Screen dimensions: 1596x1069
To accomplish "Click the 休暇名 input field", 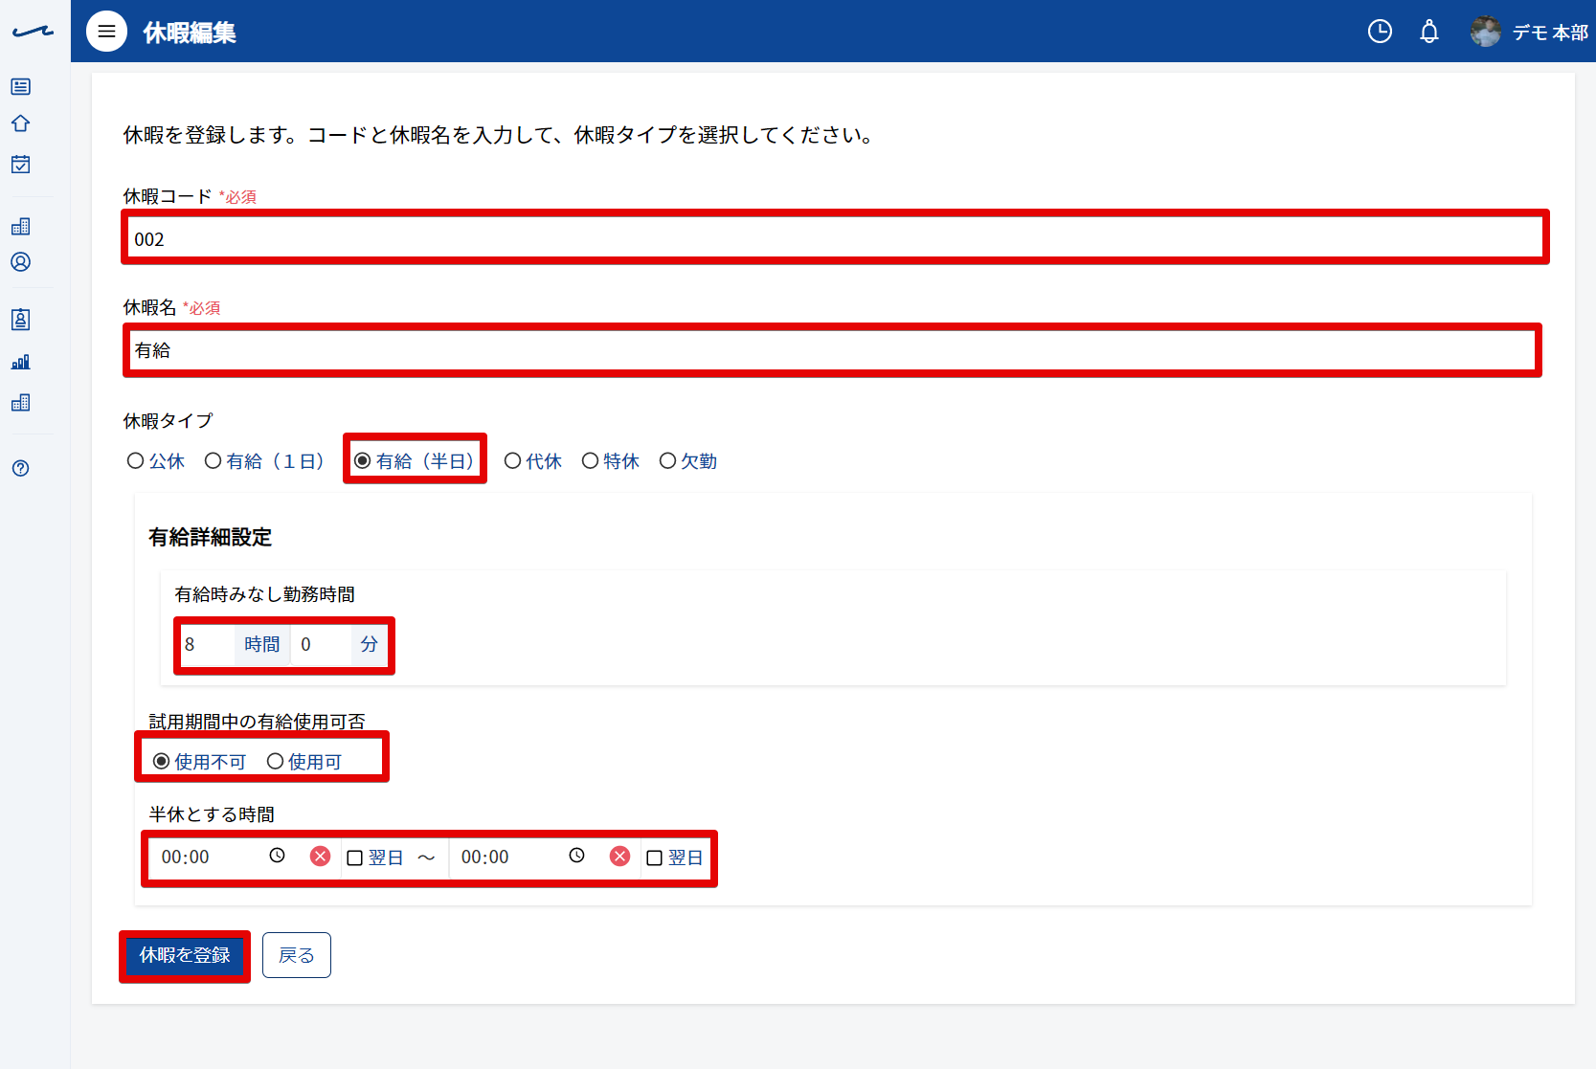I will coord(832,350).
